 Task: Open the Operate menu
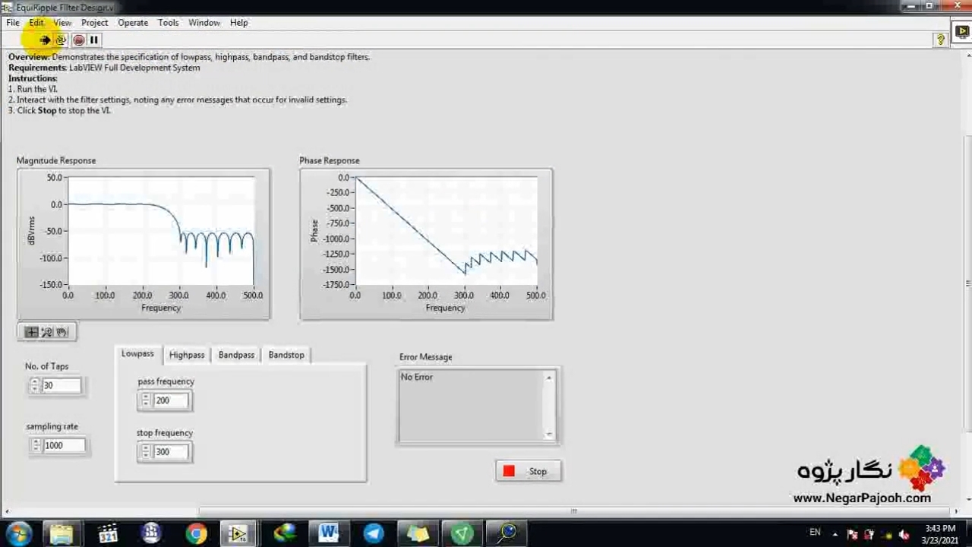click(x=133, y=23)
